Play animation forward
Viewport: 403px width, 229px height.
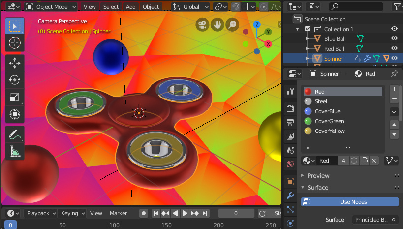[x=185, y=213]
